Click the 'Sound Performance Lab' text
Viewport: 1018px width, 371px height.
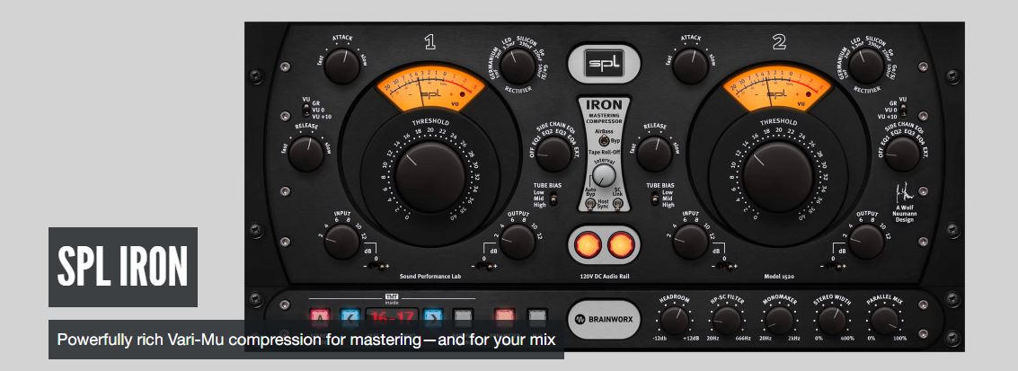[x=429, y=277]
